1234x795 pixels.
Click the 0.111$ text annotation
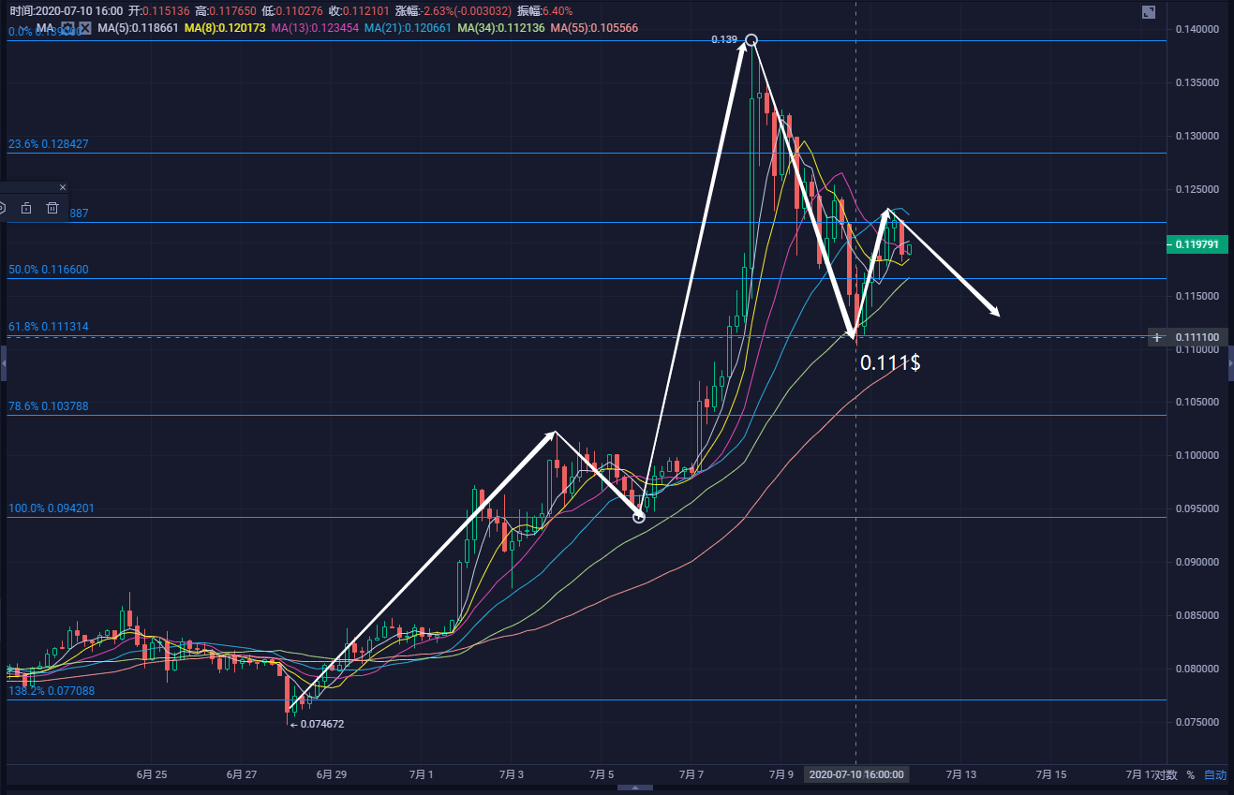tap(889, 362)
